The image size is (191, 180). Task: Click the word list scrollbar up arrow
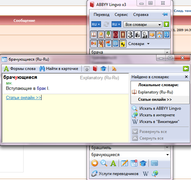(167, 52)
